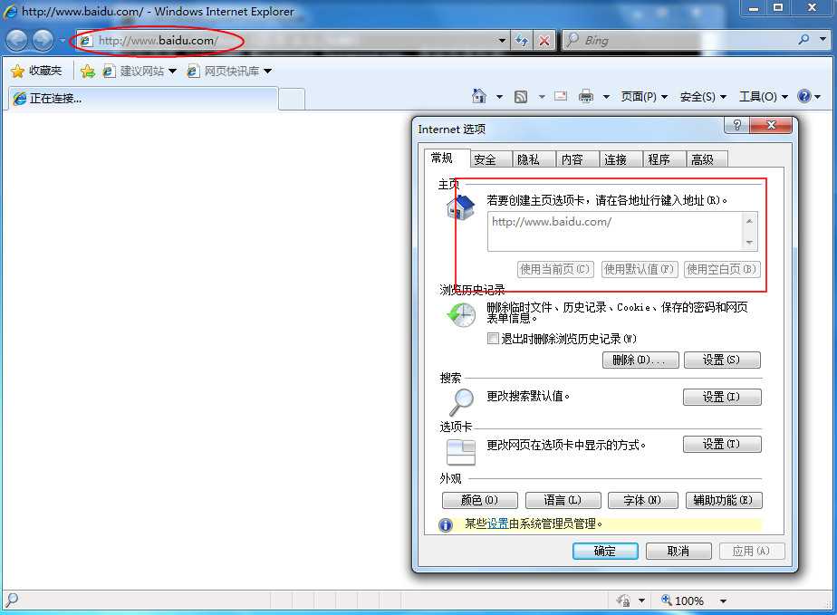The height and width of the screenshot is (615, 837).
Task: Click the 语言(L) button
Action: [x=563, y=500]
